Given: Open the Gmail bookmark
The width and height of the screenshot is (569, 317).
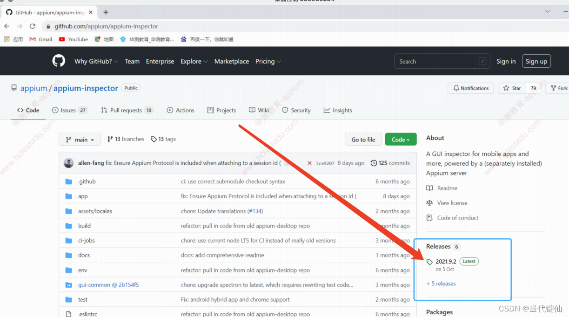Looking at the screenshot, I should tap(40, 39).
